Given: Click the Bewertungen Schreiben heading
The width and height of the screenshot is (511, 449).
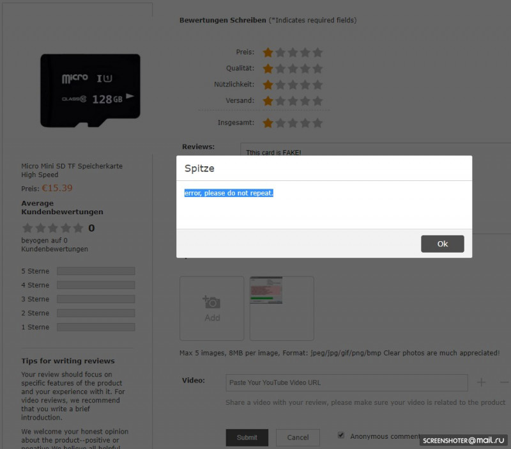Looking at the screenshot, I should pyautogui.click(x=223, y=20).
